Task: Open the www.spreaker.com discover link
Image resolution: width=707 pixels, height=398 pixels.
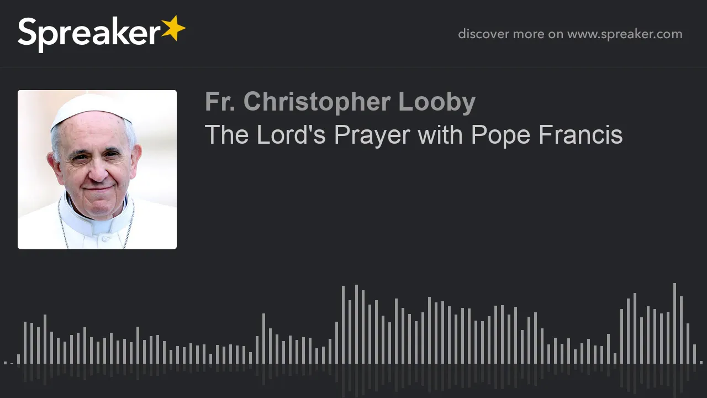Action: coord(625,34)
